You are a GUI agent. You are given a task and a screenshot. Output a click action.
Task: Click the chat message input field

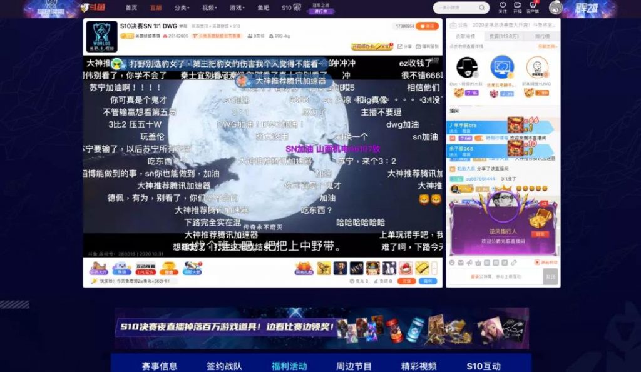click(x=496, y=277)
